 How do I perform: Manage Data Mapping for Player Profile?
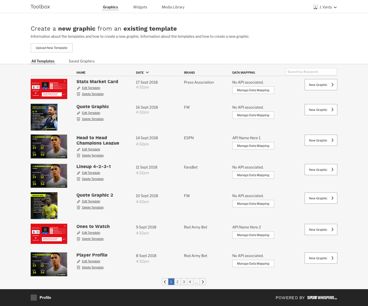tap(253, 264)
